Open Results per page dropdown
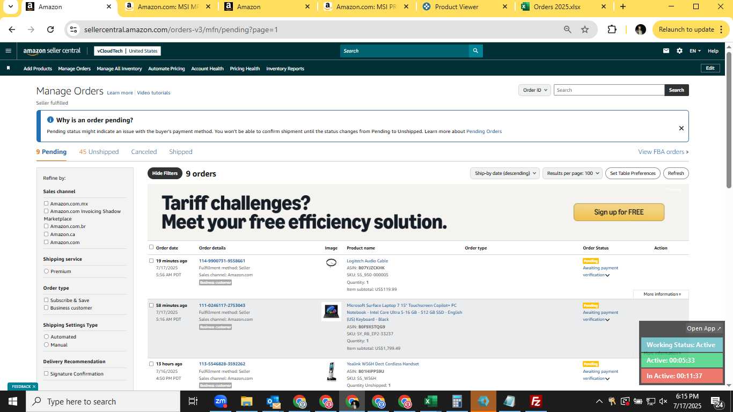The image size is (733, 412). tap(573, 173)
